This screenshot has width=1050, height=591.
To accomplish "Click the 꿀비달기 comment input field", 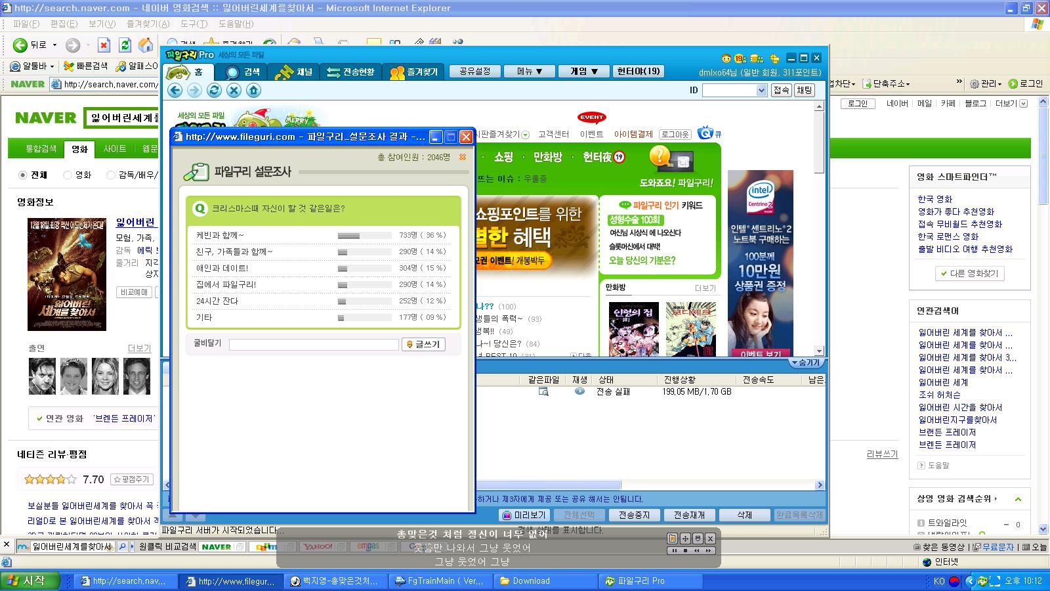I will tap(314, 344).
